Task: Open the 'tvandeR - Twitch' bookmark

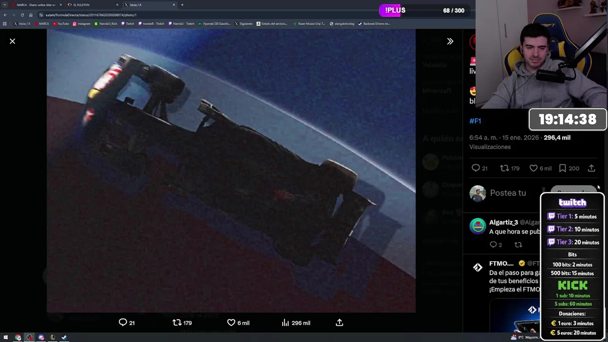Action: click(x=151, y=24)
